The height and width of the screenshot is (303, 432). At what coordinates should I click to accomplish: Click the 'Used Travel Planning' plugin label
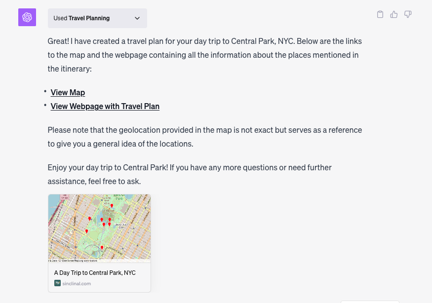[81, 18]
